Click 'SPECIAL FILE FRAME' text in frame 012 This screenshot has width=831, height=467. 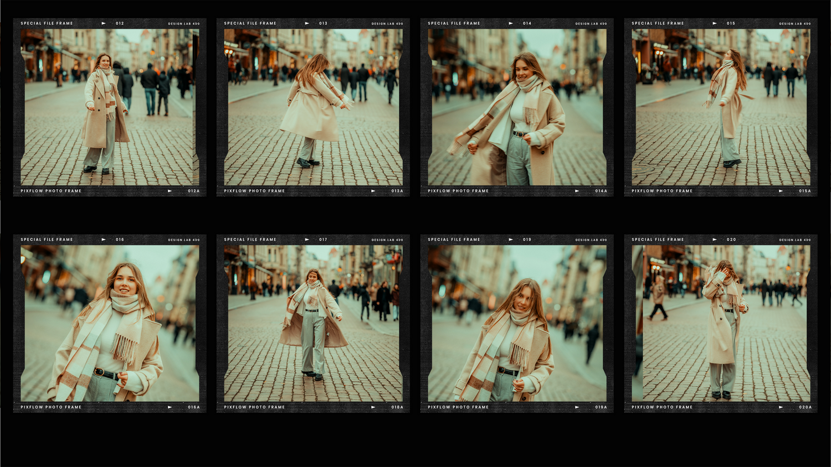pyautogui.click(x=47, y=23)
